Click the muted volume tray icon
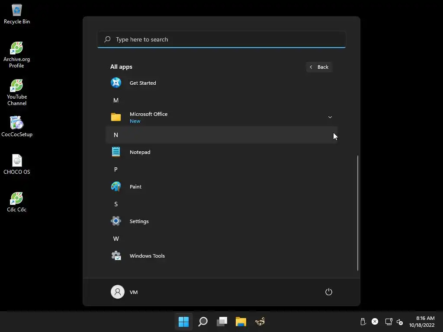 coord(400,322)
